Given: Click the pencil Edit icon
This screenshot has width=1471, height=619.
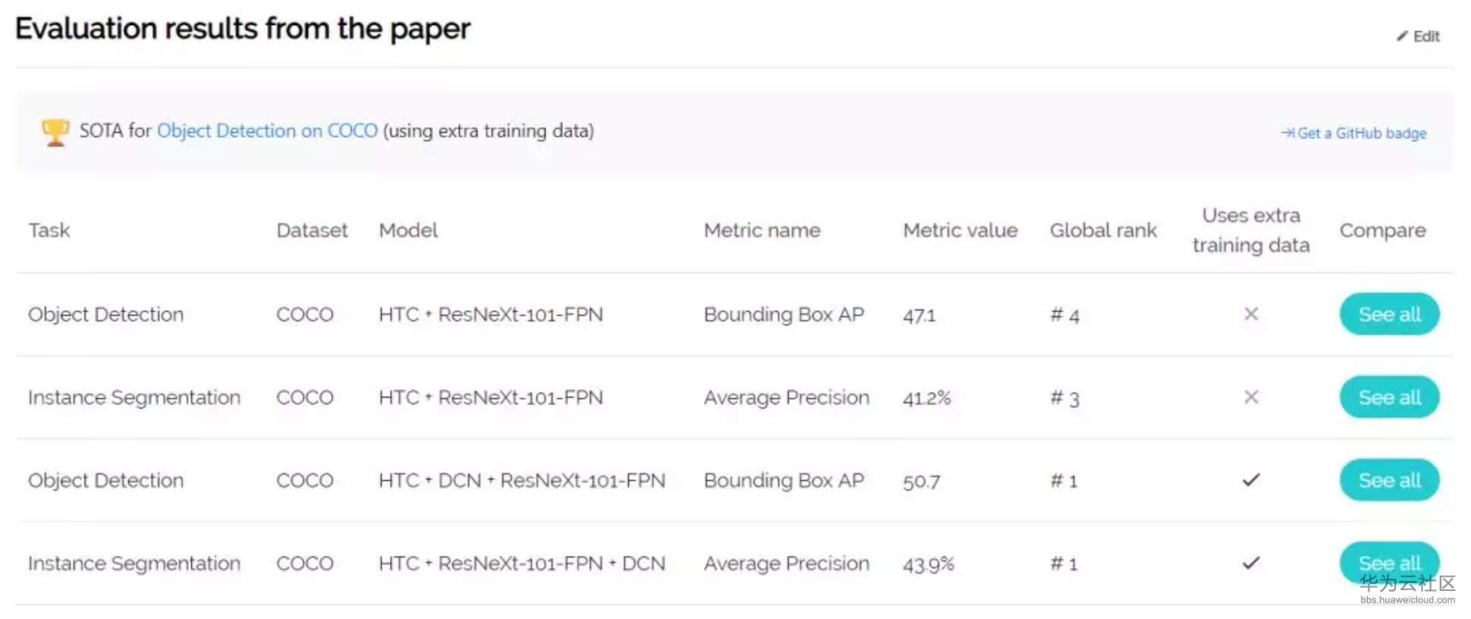Looking at the screenshot, I should pyautogui.click(x=1402, y=36).
